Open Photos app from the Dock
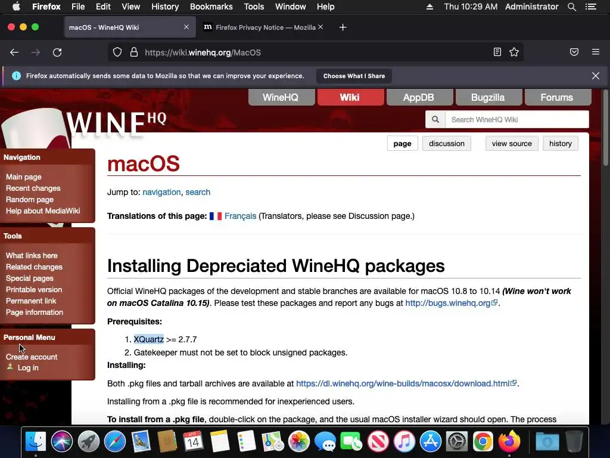Image resolution: width=610 pixels, height=458 pixels. 299,442
